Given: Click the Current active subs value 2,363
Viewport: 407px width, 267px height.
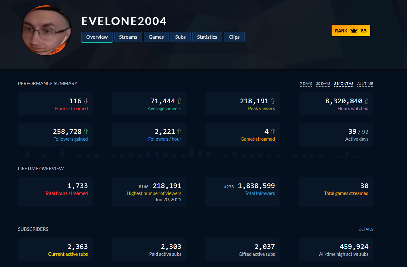Looking at the screenshot, I should pos(78,246).
